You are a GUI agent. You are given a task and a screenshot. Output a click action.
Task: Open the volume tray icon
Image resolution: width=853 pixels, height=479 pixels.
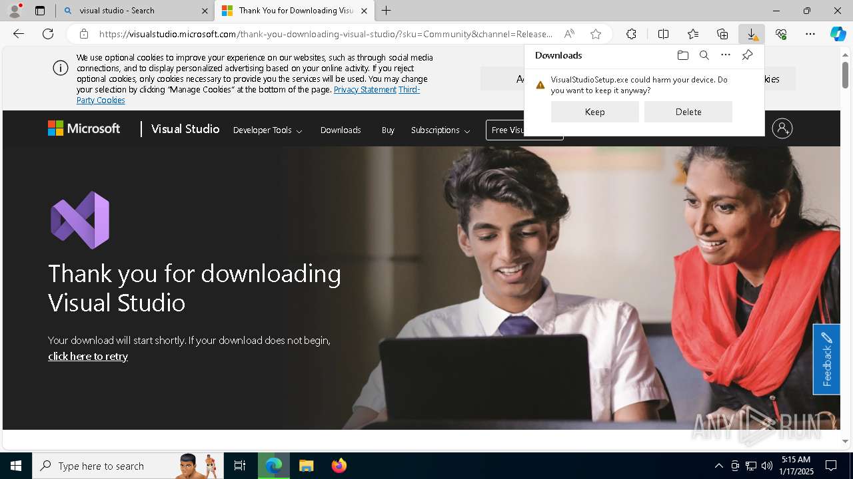(767, 466)
